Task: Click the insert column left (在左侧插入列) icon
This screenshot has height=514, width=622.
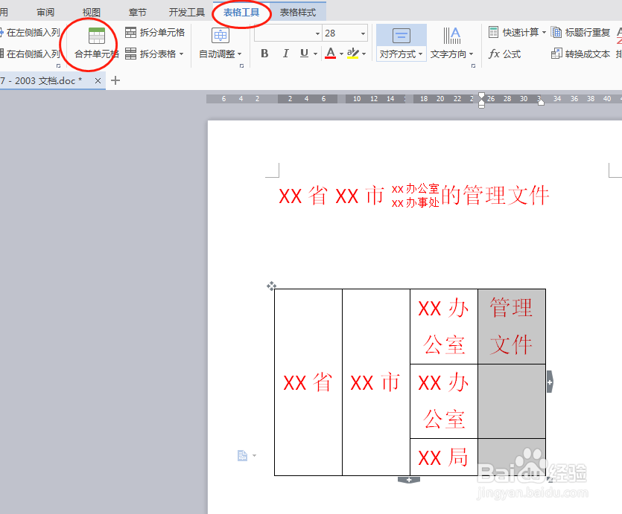Action: (33, 31)
